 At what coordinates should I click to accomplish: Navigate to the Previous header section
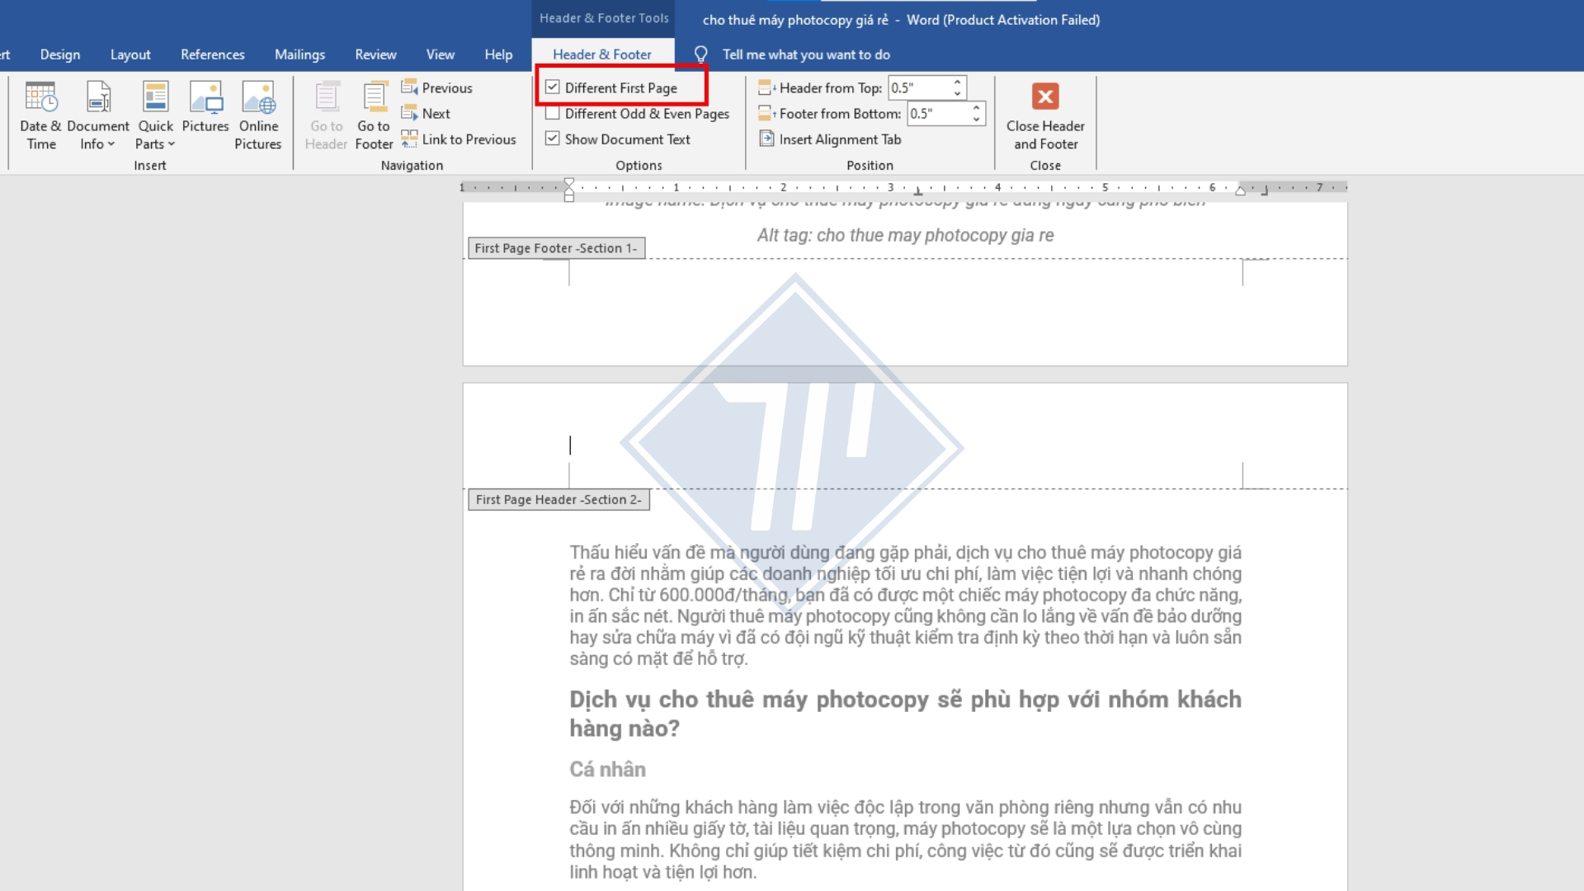tap(438, 87)
